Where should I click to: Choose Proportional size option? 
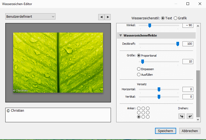139,56
